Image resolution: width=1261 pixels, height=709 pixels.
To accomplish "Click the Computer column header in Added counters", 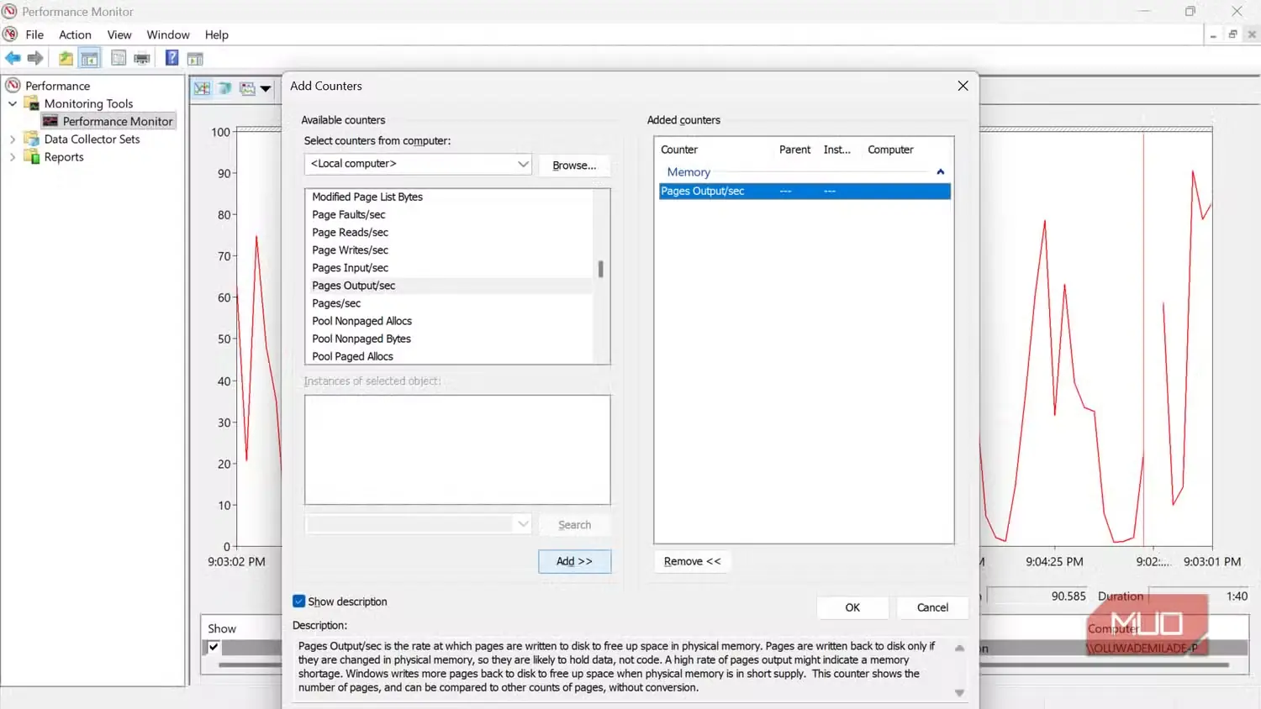I will [891, 150].
